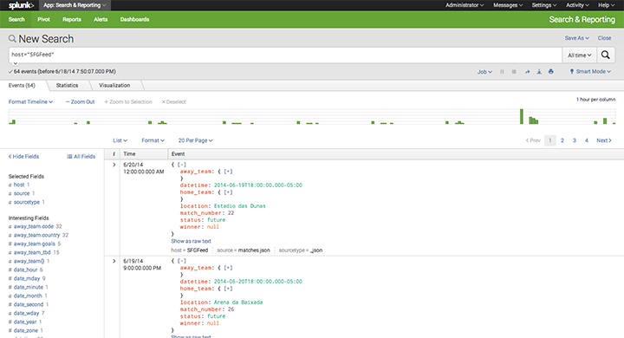Open All Fields link

[x=81, y=157]
